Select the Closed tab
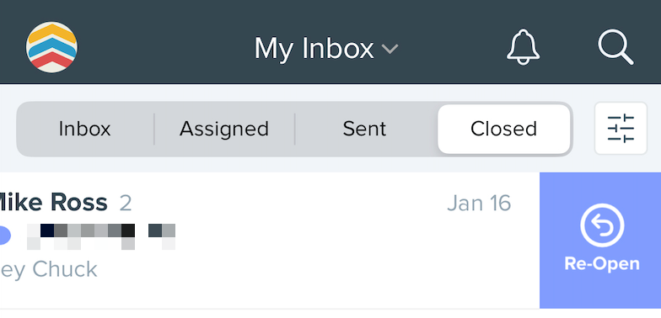 pos(504,129)
